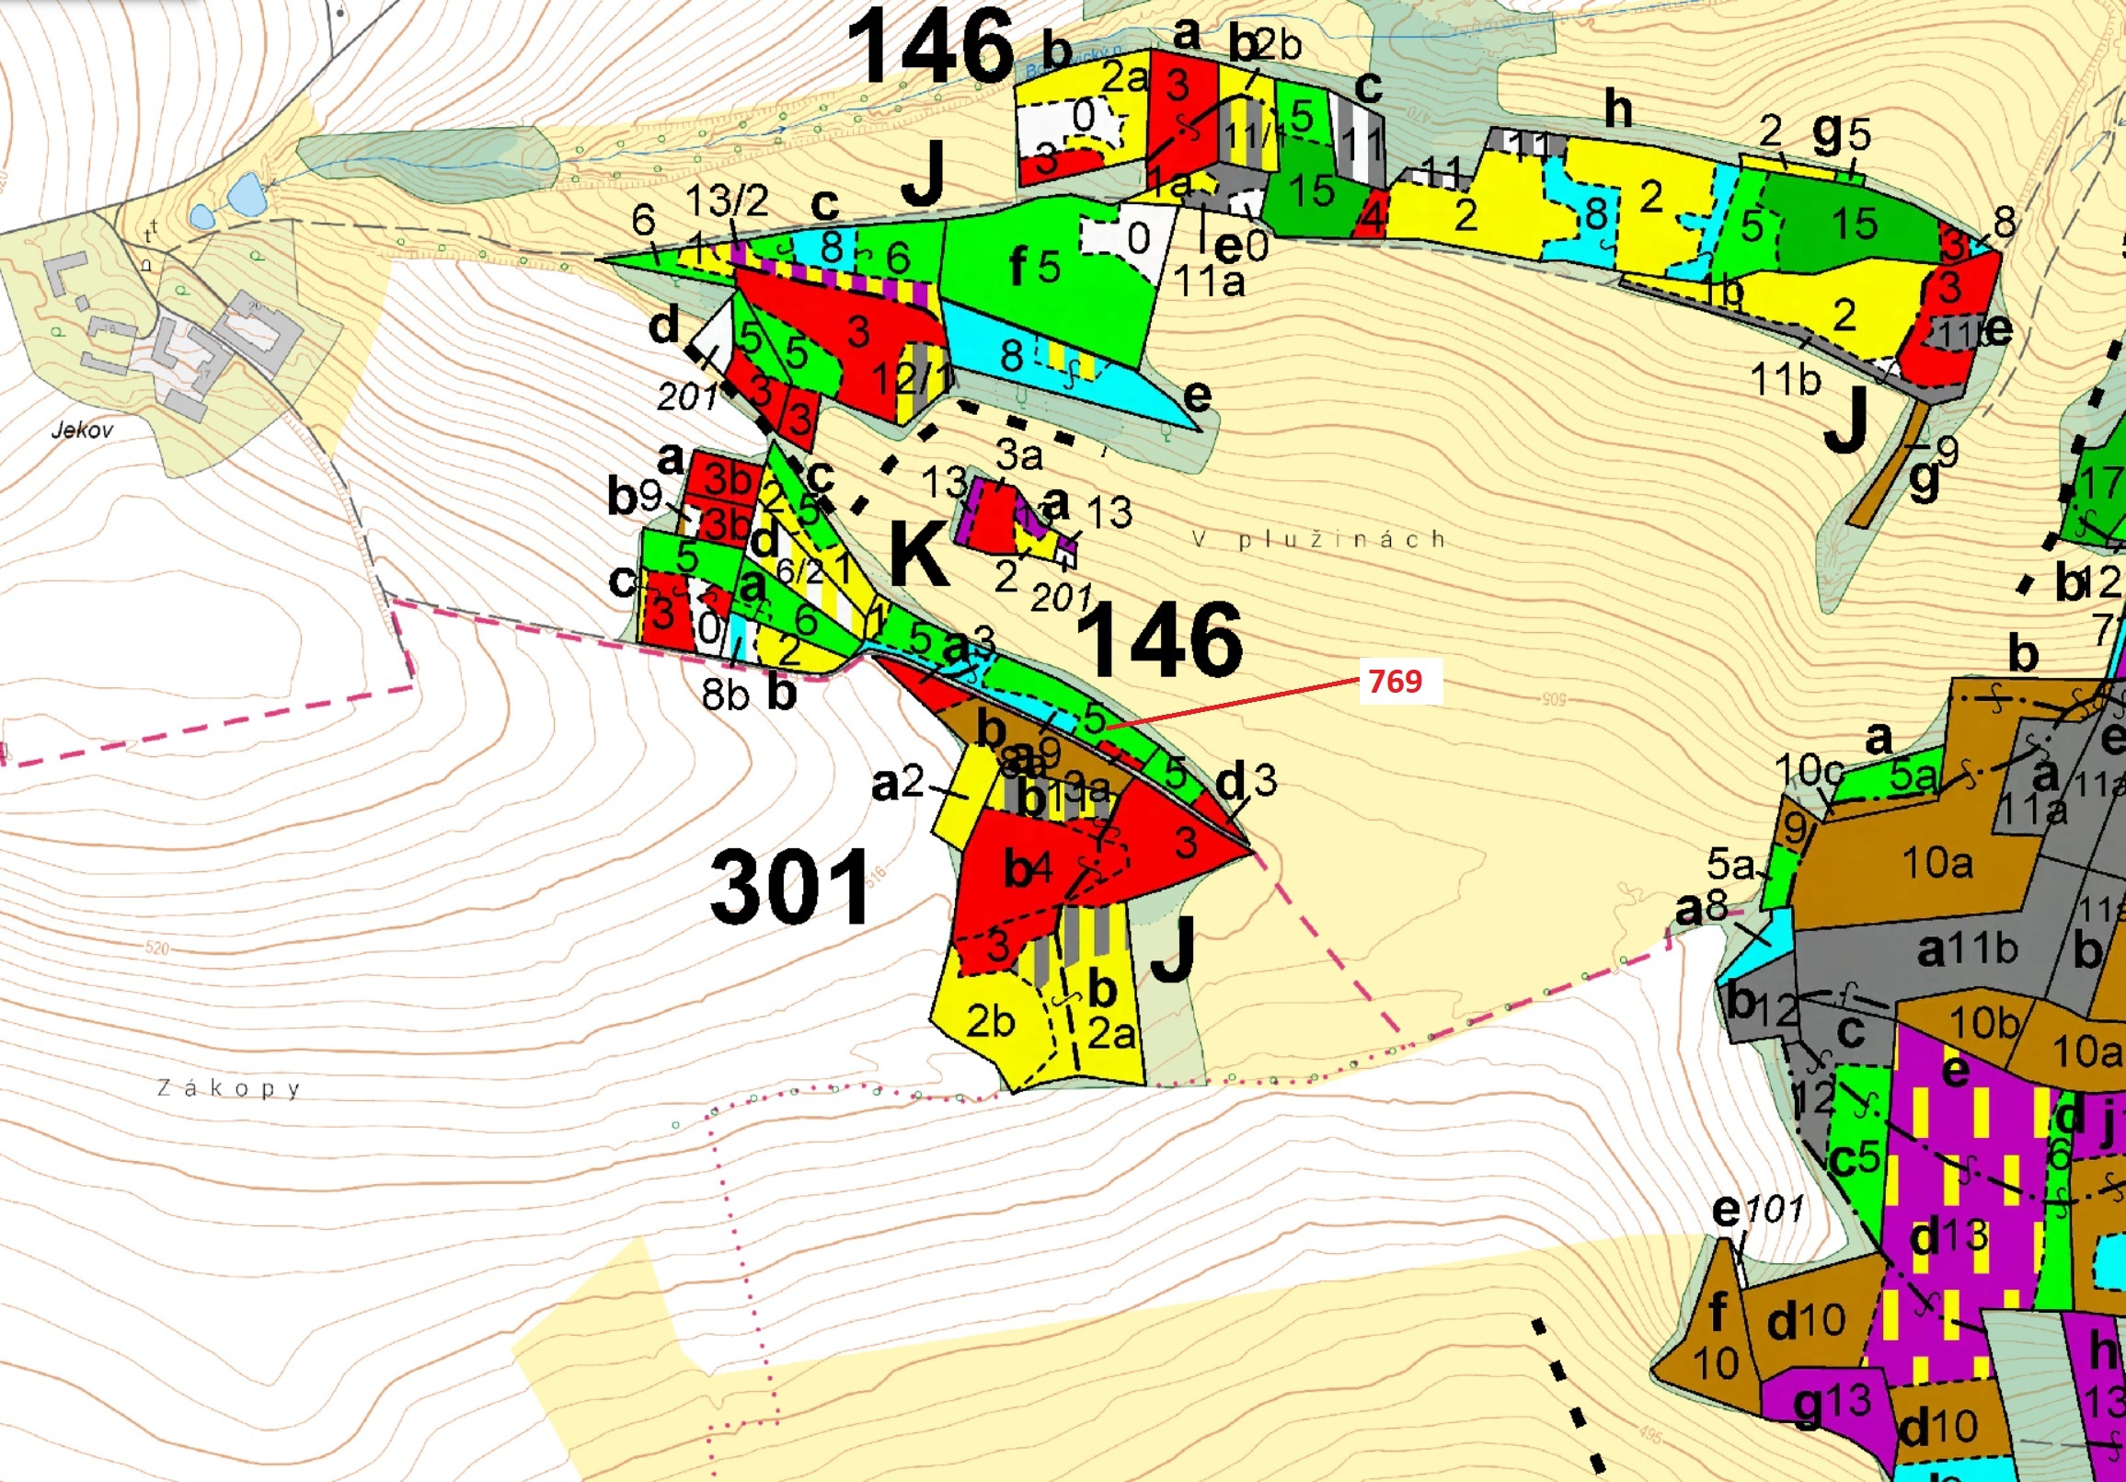The image size is (2126, 1482).
Task: Click the Zákopy place name text
Action: click(x=229, y=1088)
